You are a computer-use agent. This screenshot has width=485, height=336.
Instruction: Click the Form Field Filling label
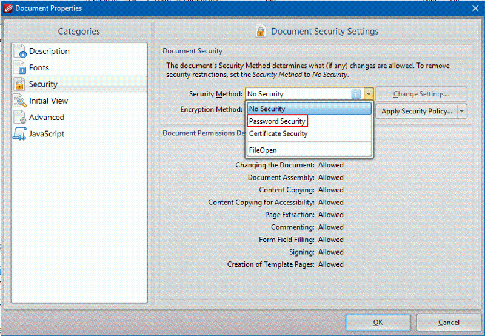pyautogui.click(x=287, y=240)
